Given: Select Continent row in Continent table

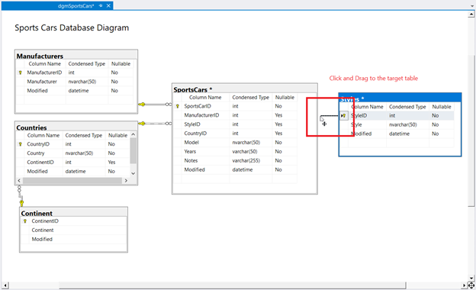Looking at the screenshot, I should [73, 230].
